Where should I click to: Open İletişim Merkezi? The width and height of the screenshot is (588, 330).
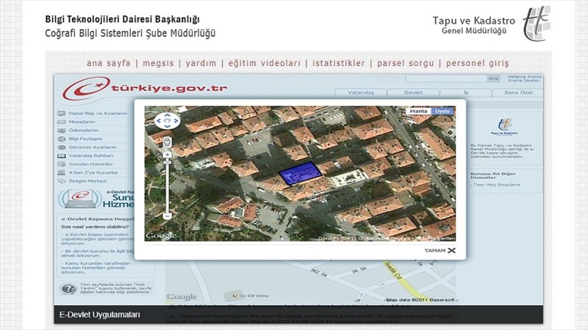pyautogui.click(x=87, y=181)
